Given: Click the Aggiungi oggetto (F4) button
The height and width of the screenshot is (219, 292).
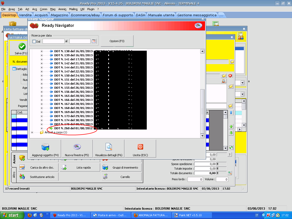Looking at the screenshot, I should (45, 149).
